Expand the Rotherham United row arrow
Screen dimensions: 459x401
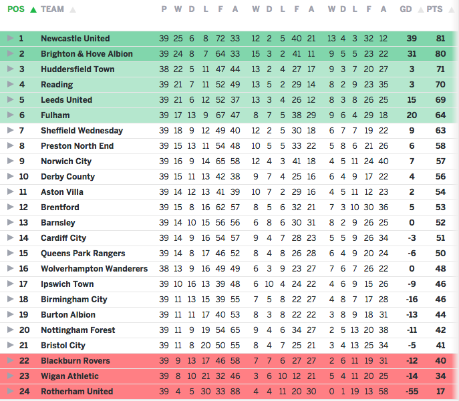coord(10,392)
